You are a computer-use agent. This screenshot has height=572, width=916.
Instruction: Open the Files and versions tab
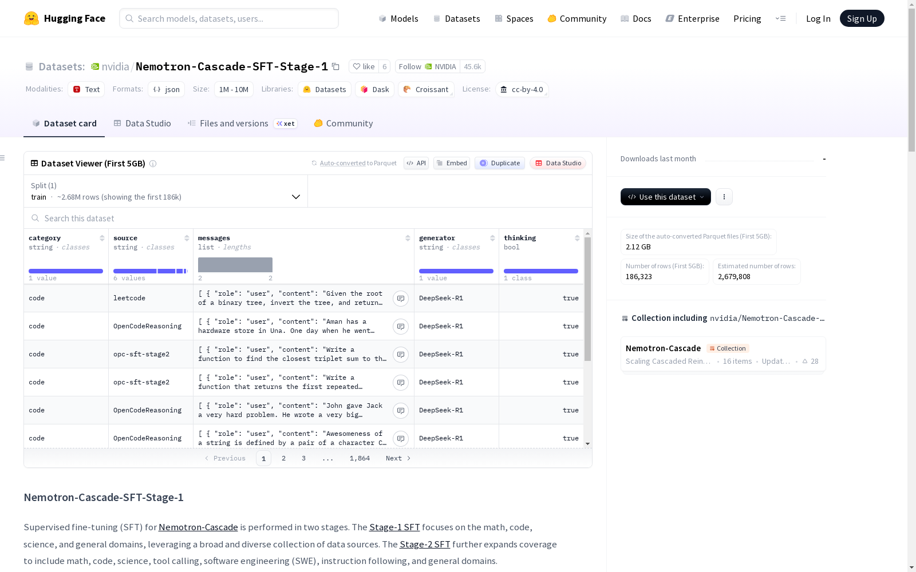pyautogui.click(x=242, y=124)
